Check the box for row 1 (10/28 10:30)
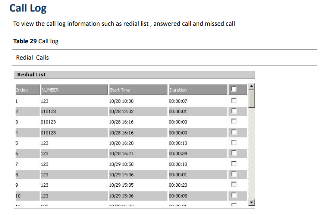Screen dimensions: 320x215 pos(234,100)
